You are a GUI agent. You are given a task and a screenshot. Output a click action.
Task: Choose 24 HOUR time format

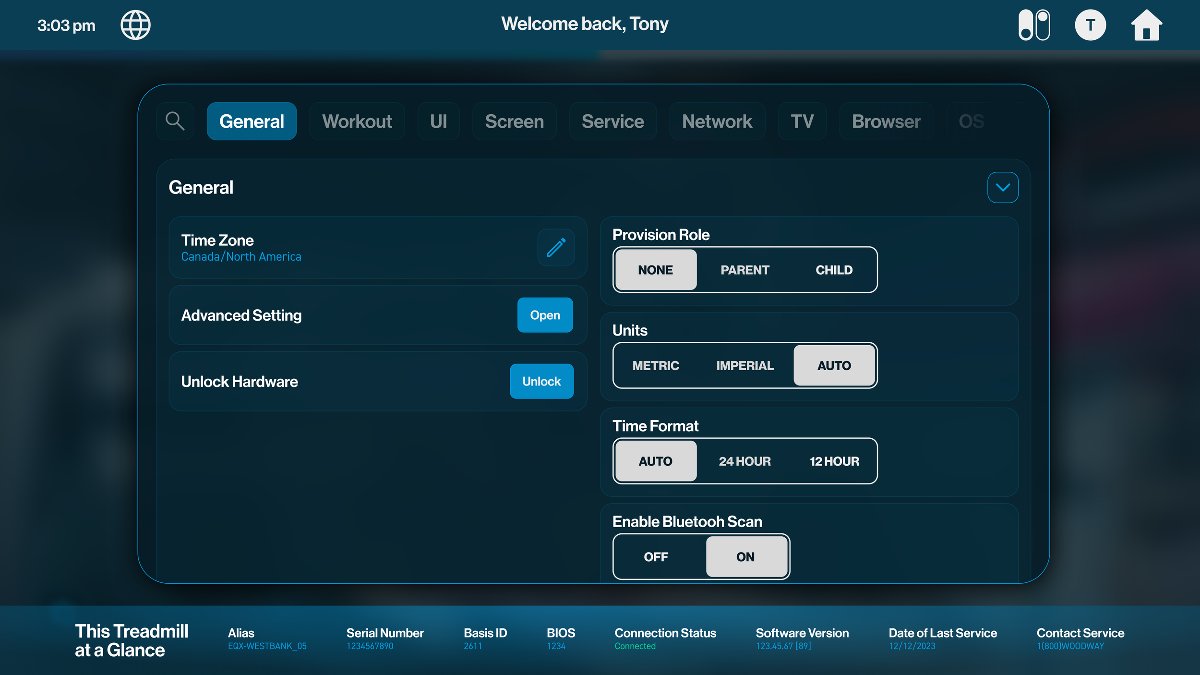tap(744, 461)
